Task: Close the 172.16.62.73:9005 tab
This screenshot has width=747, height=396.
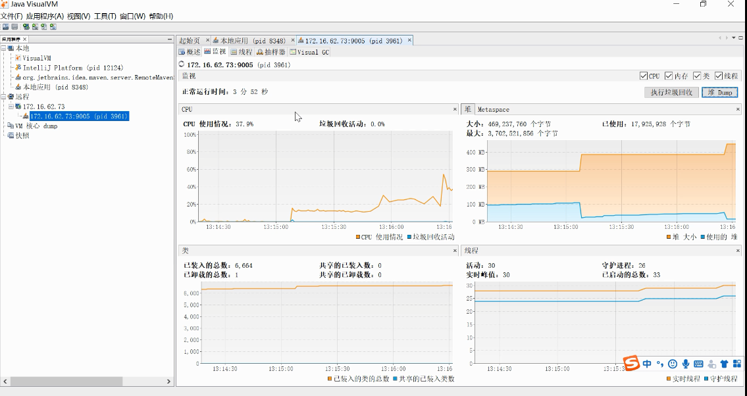Action: (409, 41)
